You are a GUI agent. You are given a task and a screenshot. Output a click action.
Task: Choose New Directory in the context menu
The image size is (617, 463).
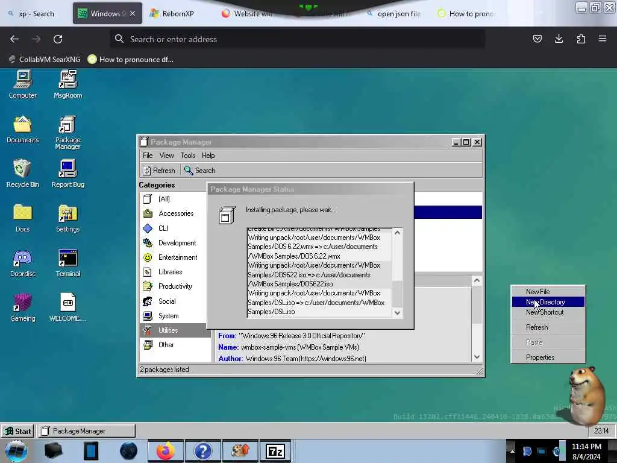[548, 302]
